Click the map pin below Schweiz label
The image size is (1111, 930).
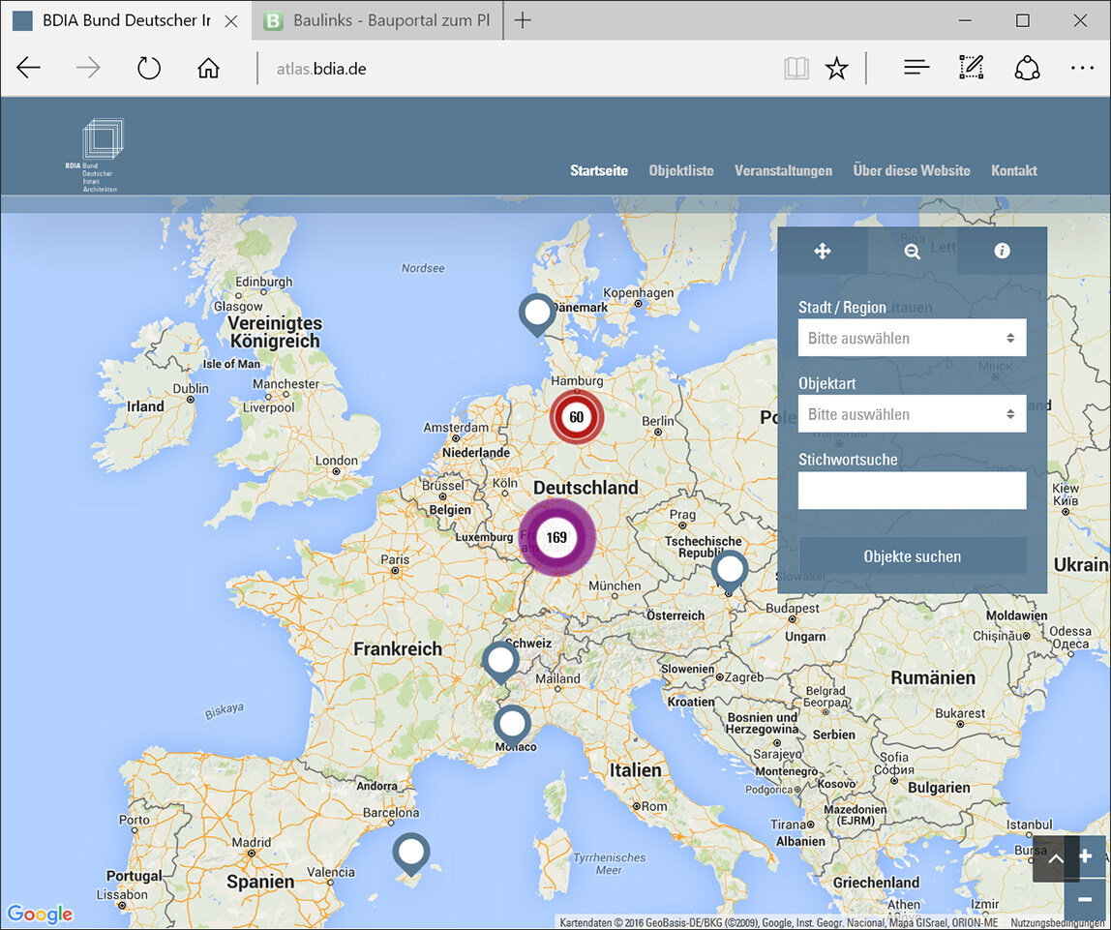(x=501, y=662)
